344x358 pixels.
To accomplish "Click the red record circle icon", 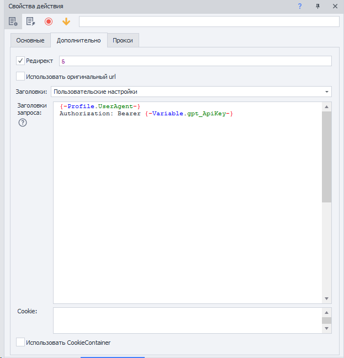I will click(x=49, y=22).
